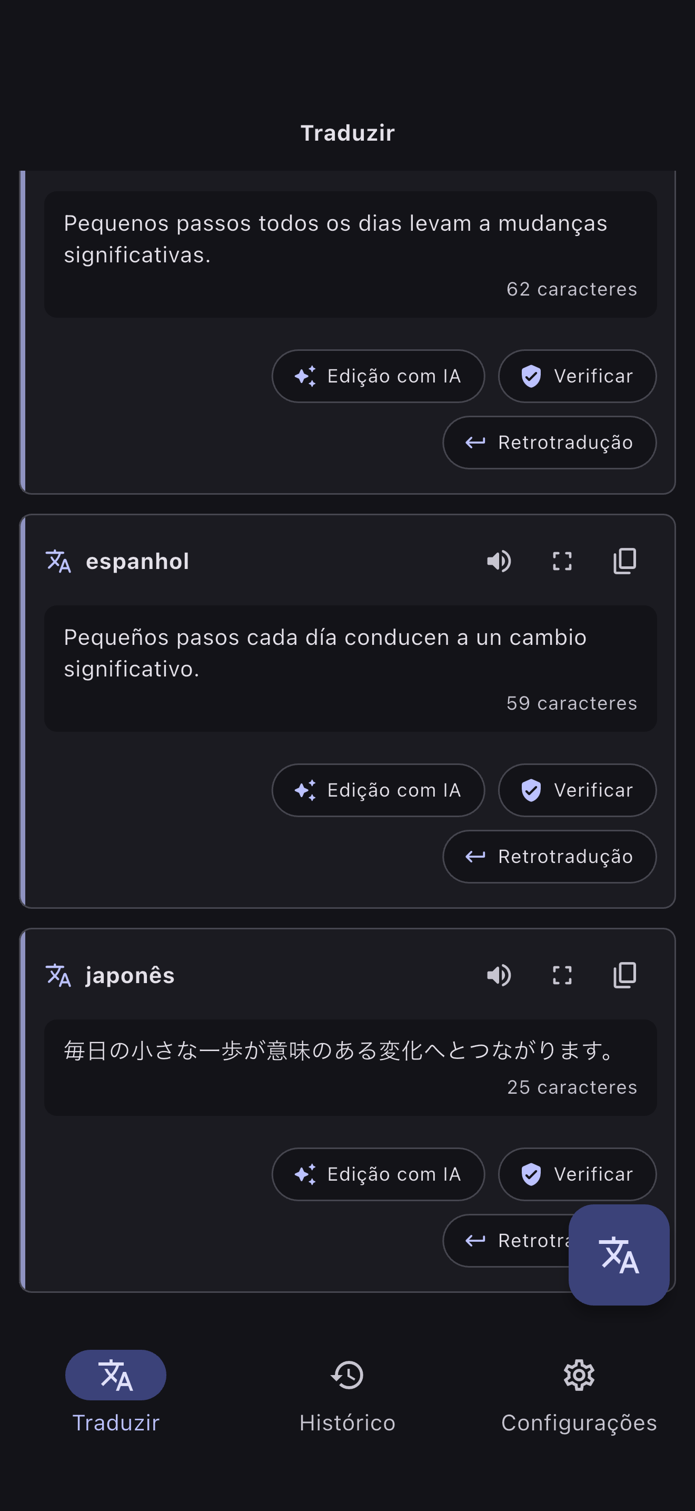695x1511 pixels.
Task: Verify the espanhol translation with Verificar
Action: coord(577,790)
